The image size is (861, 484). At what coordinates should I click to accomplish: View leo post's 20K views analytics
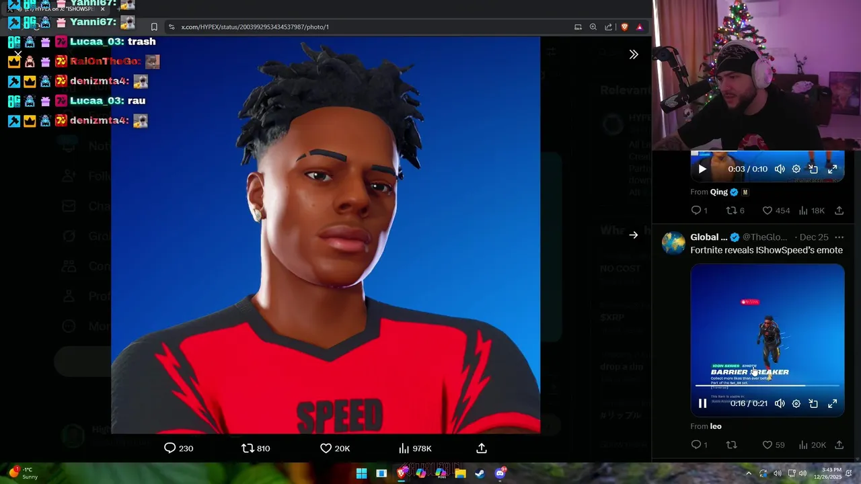pos(812,445)
